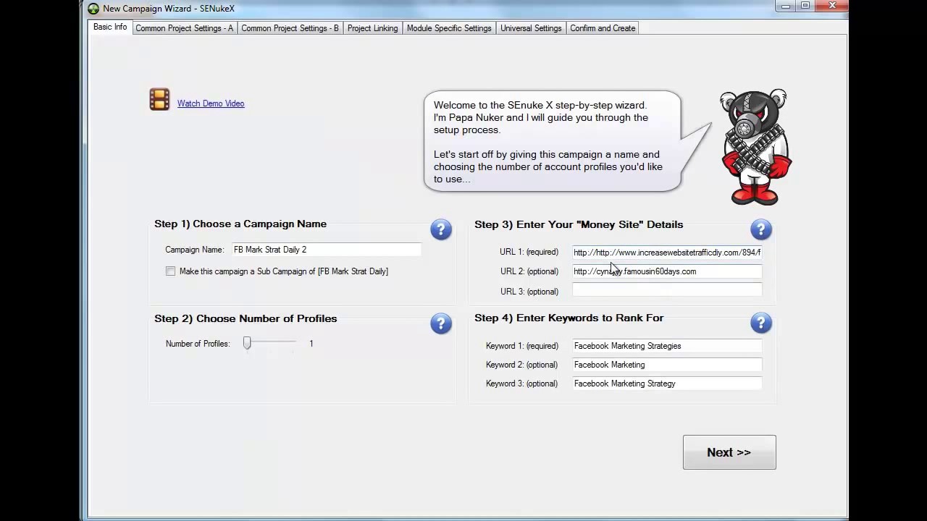Click the SEnukeX title bar app icon
This screenshot has height=521, width=927.
(x=93, y=9)
